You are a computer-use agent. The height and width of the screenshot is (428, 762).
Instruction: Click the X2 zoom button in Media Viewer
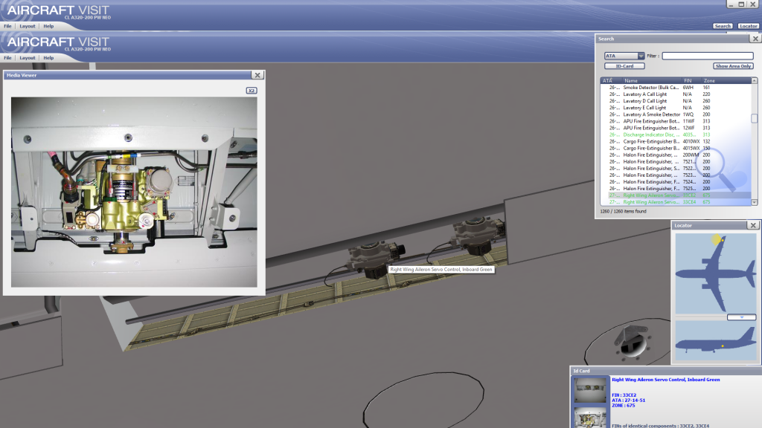point(252,91)
